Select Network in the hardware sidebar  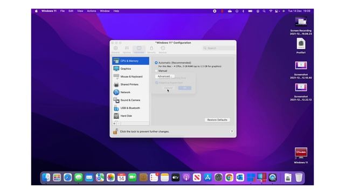tap(130, 92)
